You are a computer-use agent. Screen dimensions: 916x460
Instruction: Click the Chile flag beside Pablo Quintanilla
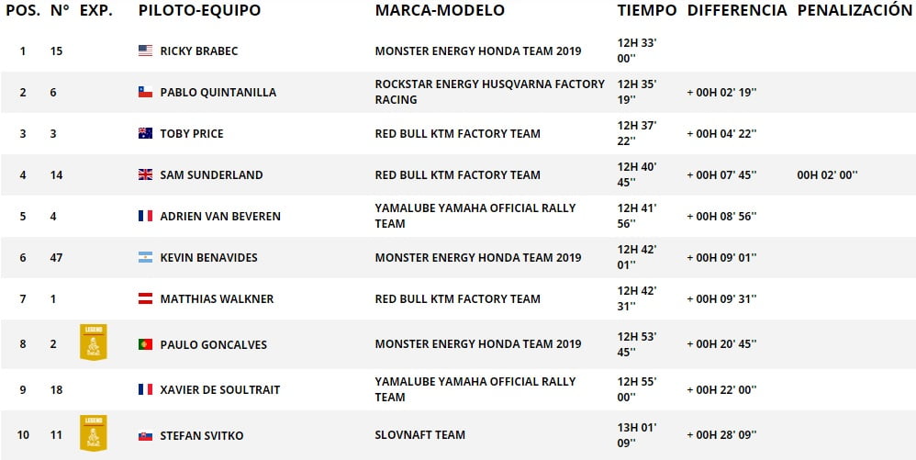[145, 93]
